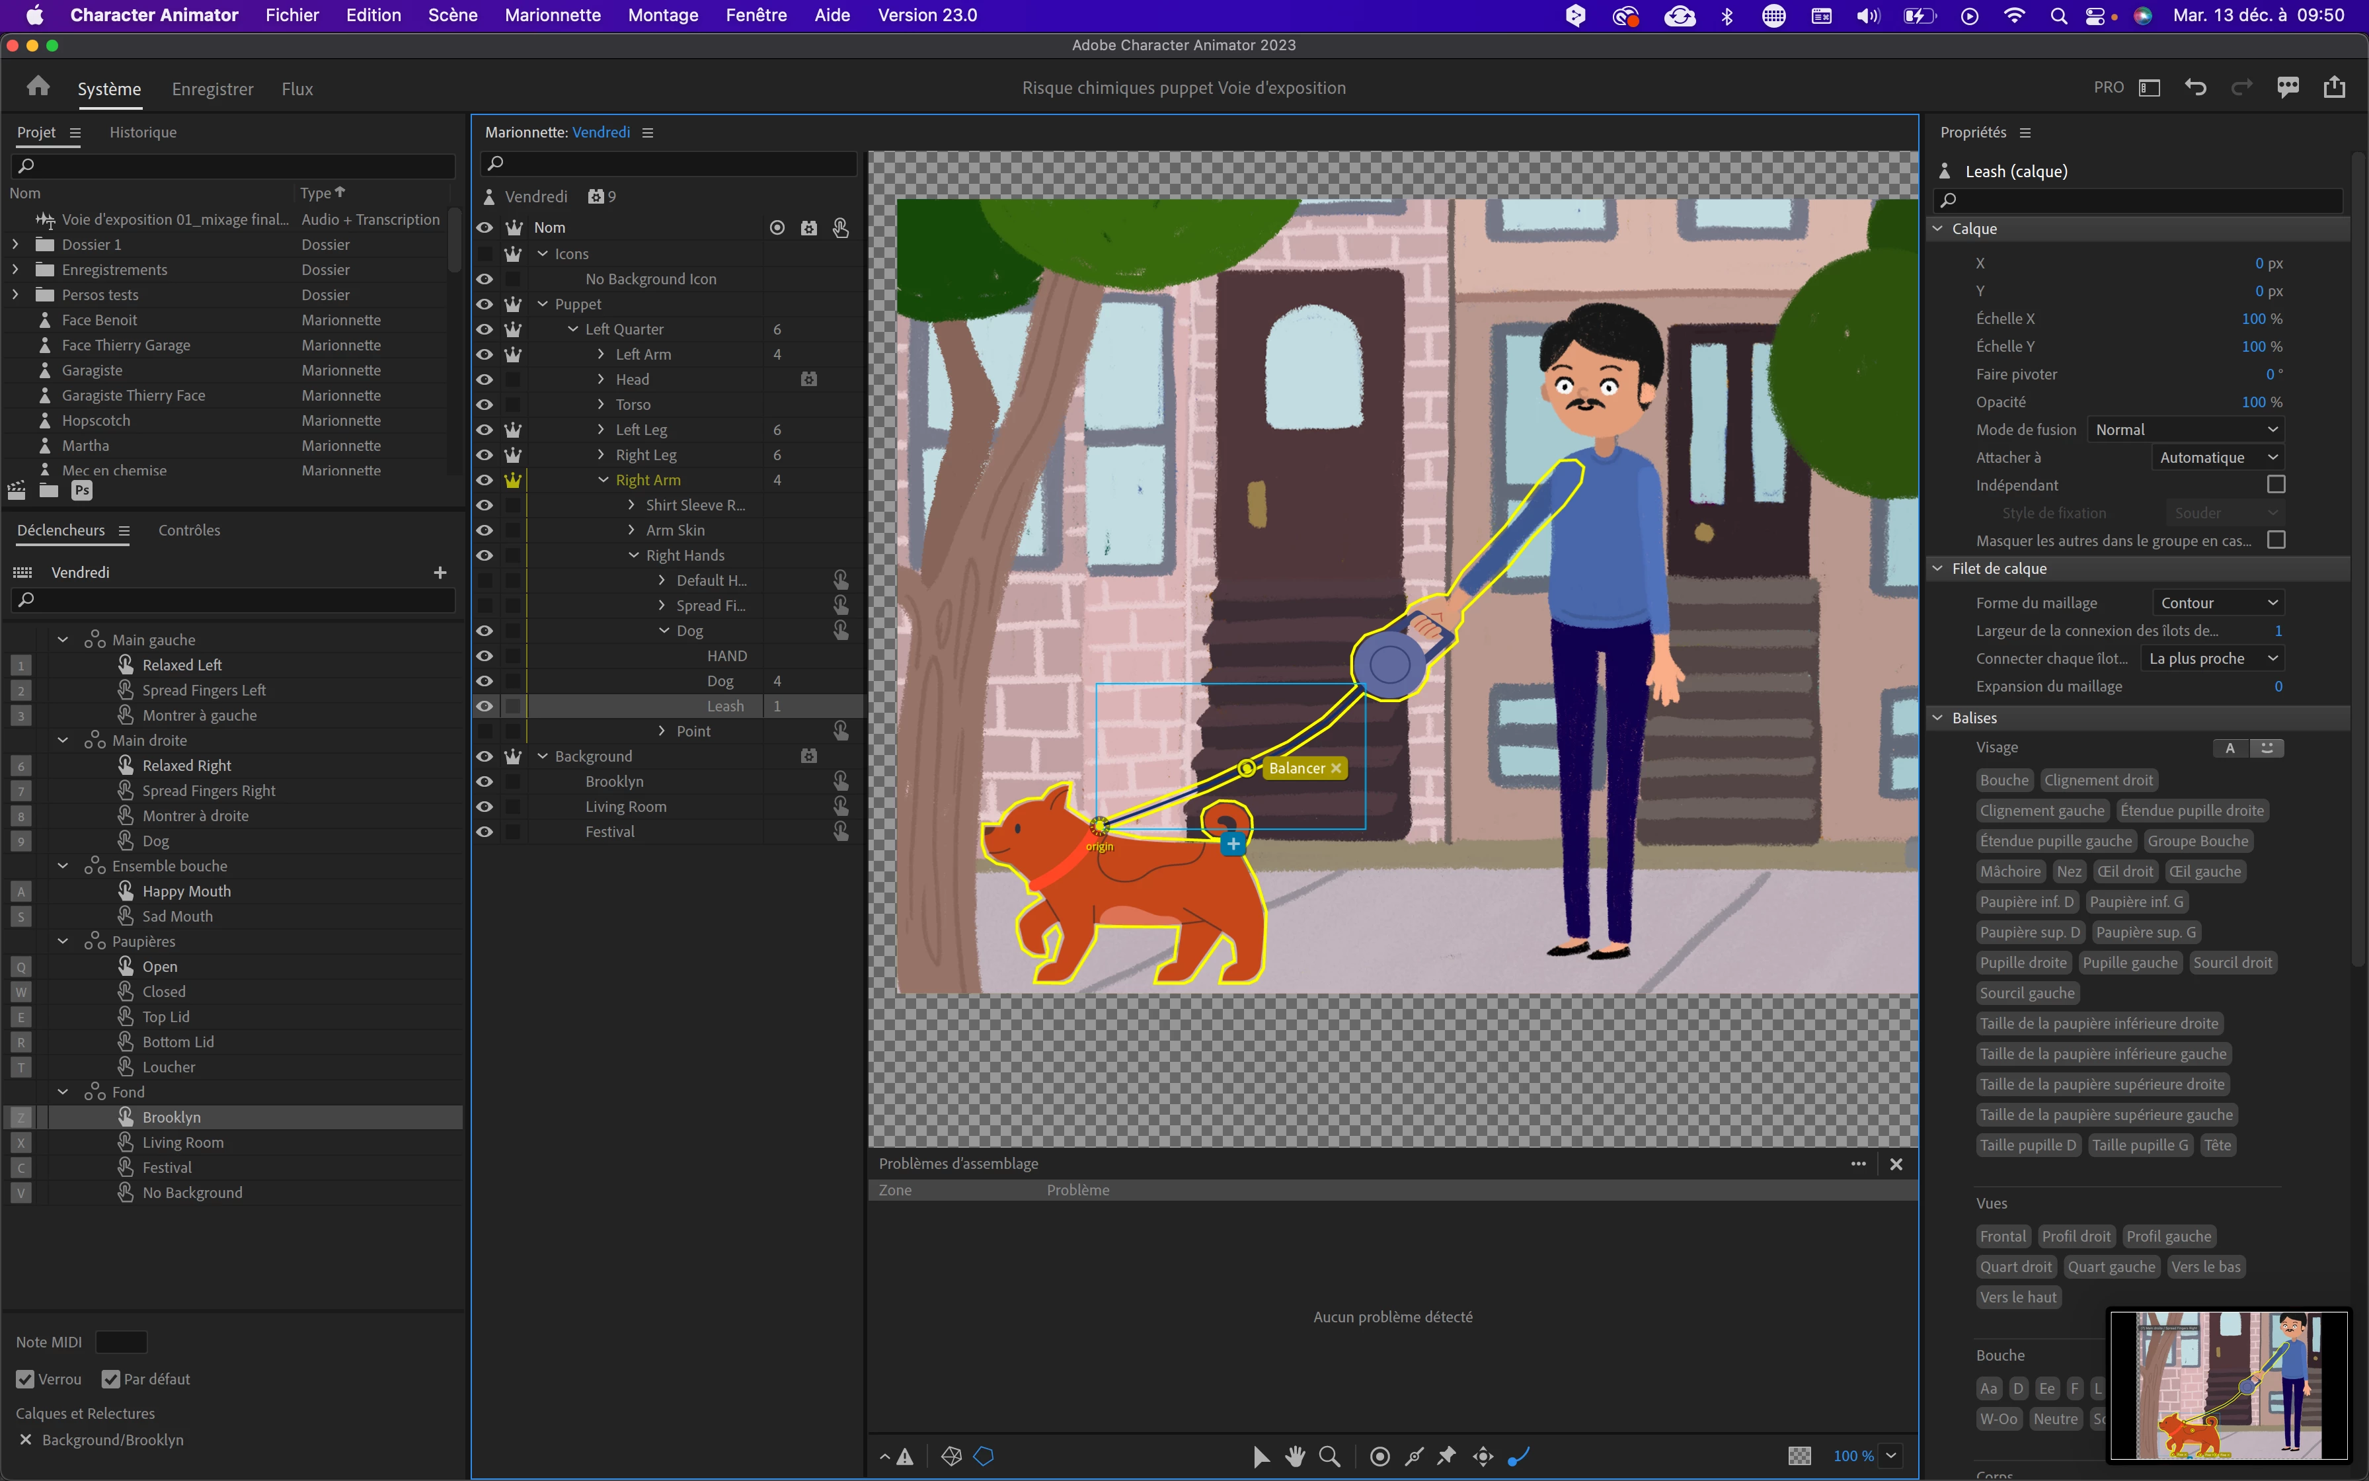Select the Dangle tool in bottom toolbar
Screen dimensions: 2369x1481
coord(1518,1457)
